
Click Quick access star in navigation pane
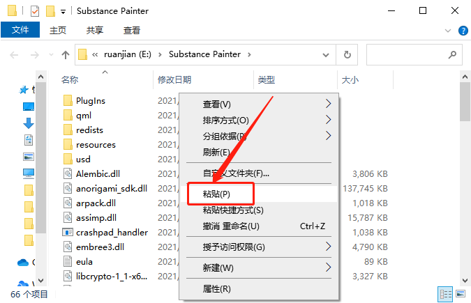click(x=24, y=89)
